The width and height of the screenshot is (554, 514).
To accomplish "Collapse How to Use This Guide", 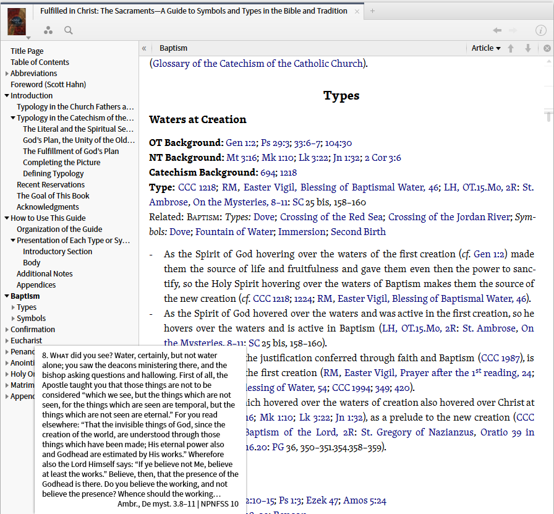I will click(x=7, y=218).
